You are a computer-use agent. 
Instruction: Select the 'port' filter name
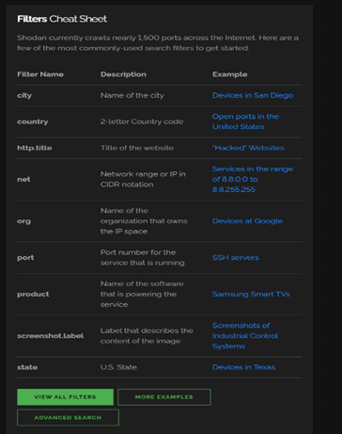click(25, 258)
